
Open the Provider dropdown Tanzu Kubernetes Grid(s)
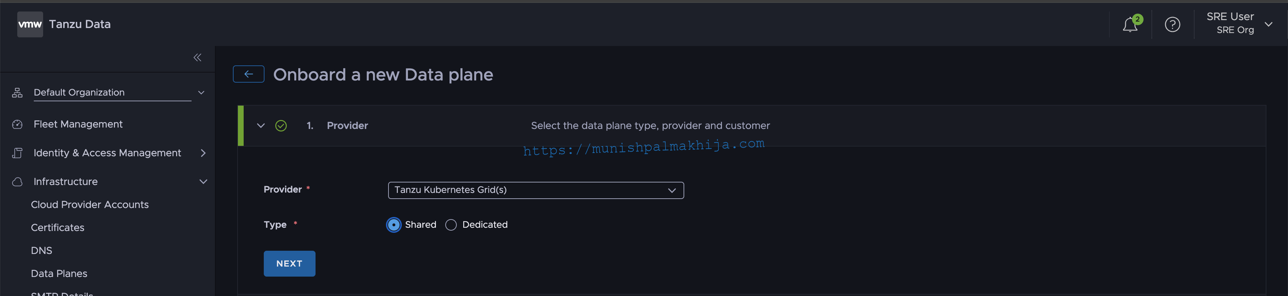pos(535,190)
